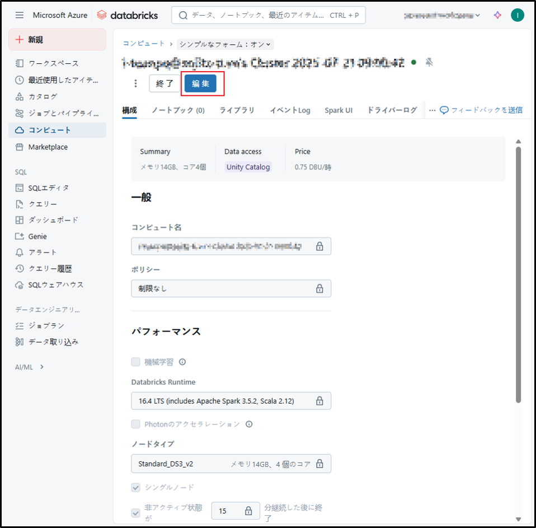Screen dimensions: 536x528
Task: Open クエリー履歴 in the sidebar
Action: point(57,269)
